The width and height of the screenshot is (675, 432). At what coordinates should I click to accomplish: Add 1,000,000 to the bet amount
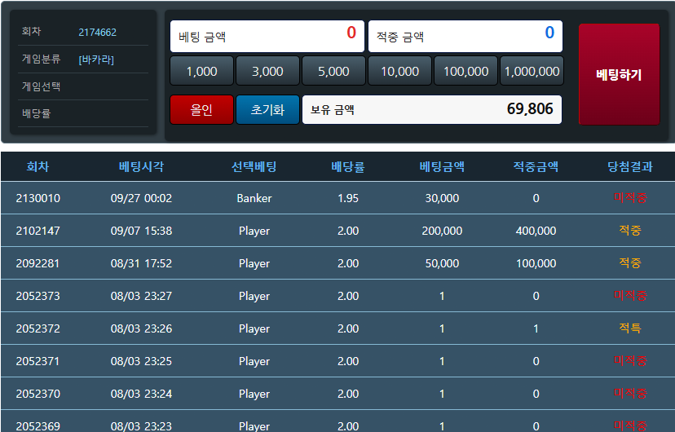pyautogui.click(x=532, y=71)
